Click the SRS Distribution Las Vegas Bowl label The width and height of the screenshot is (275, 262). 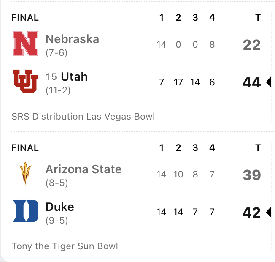tap(83, 116)
